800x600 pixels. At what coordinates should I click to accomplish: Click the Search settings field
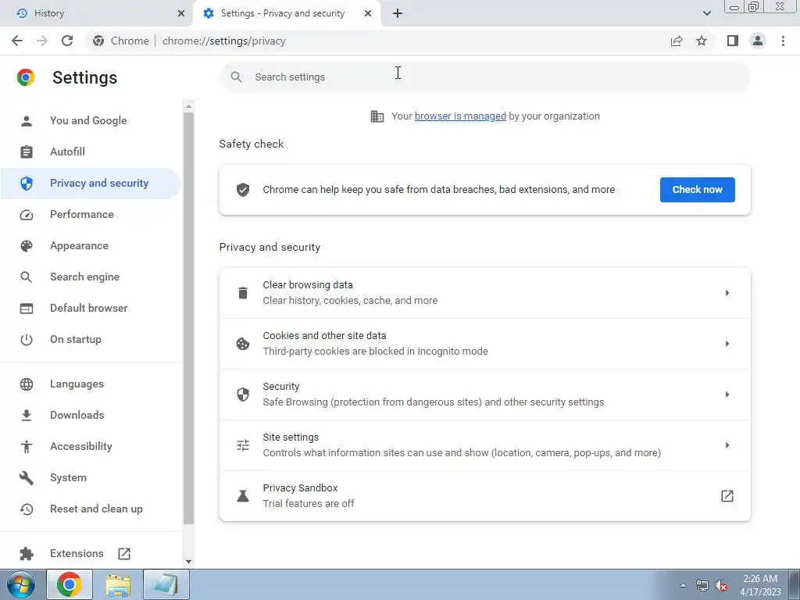click(484, 77)
